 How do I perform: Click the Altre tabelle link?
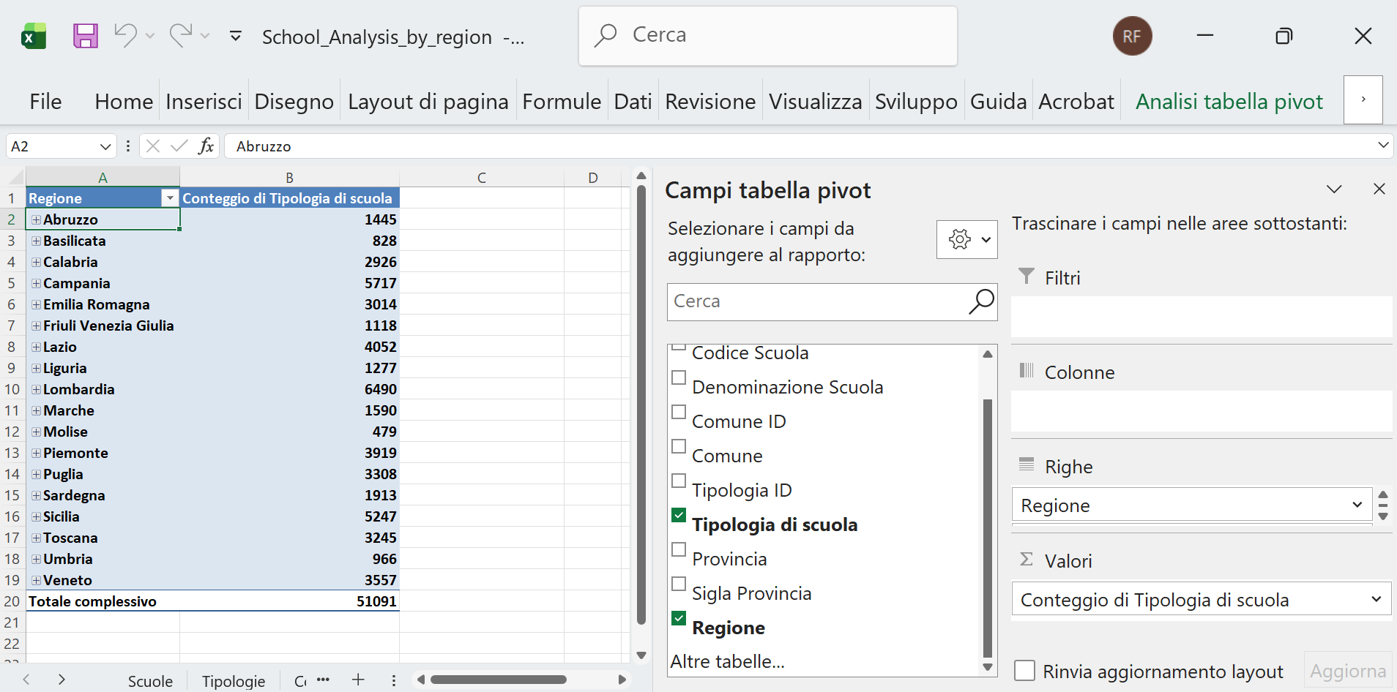pyautogui.click(x=729, y=661)
